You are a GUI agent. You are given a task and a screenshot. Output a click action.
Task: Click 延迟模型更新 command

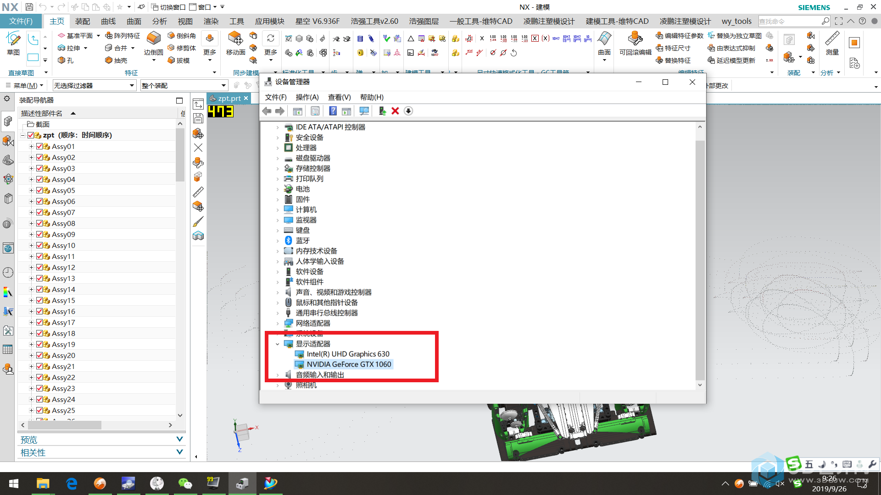[x=731, y=60]
